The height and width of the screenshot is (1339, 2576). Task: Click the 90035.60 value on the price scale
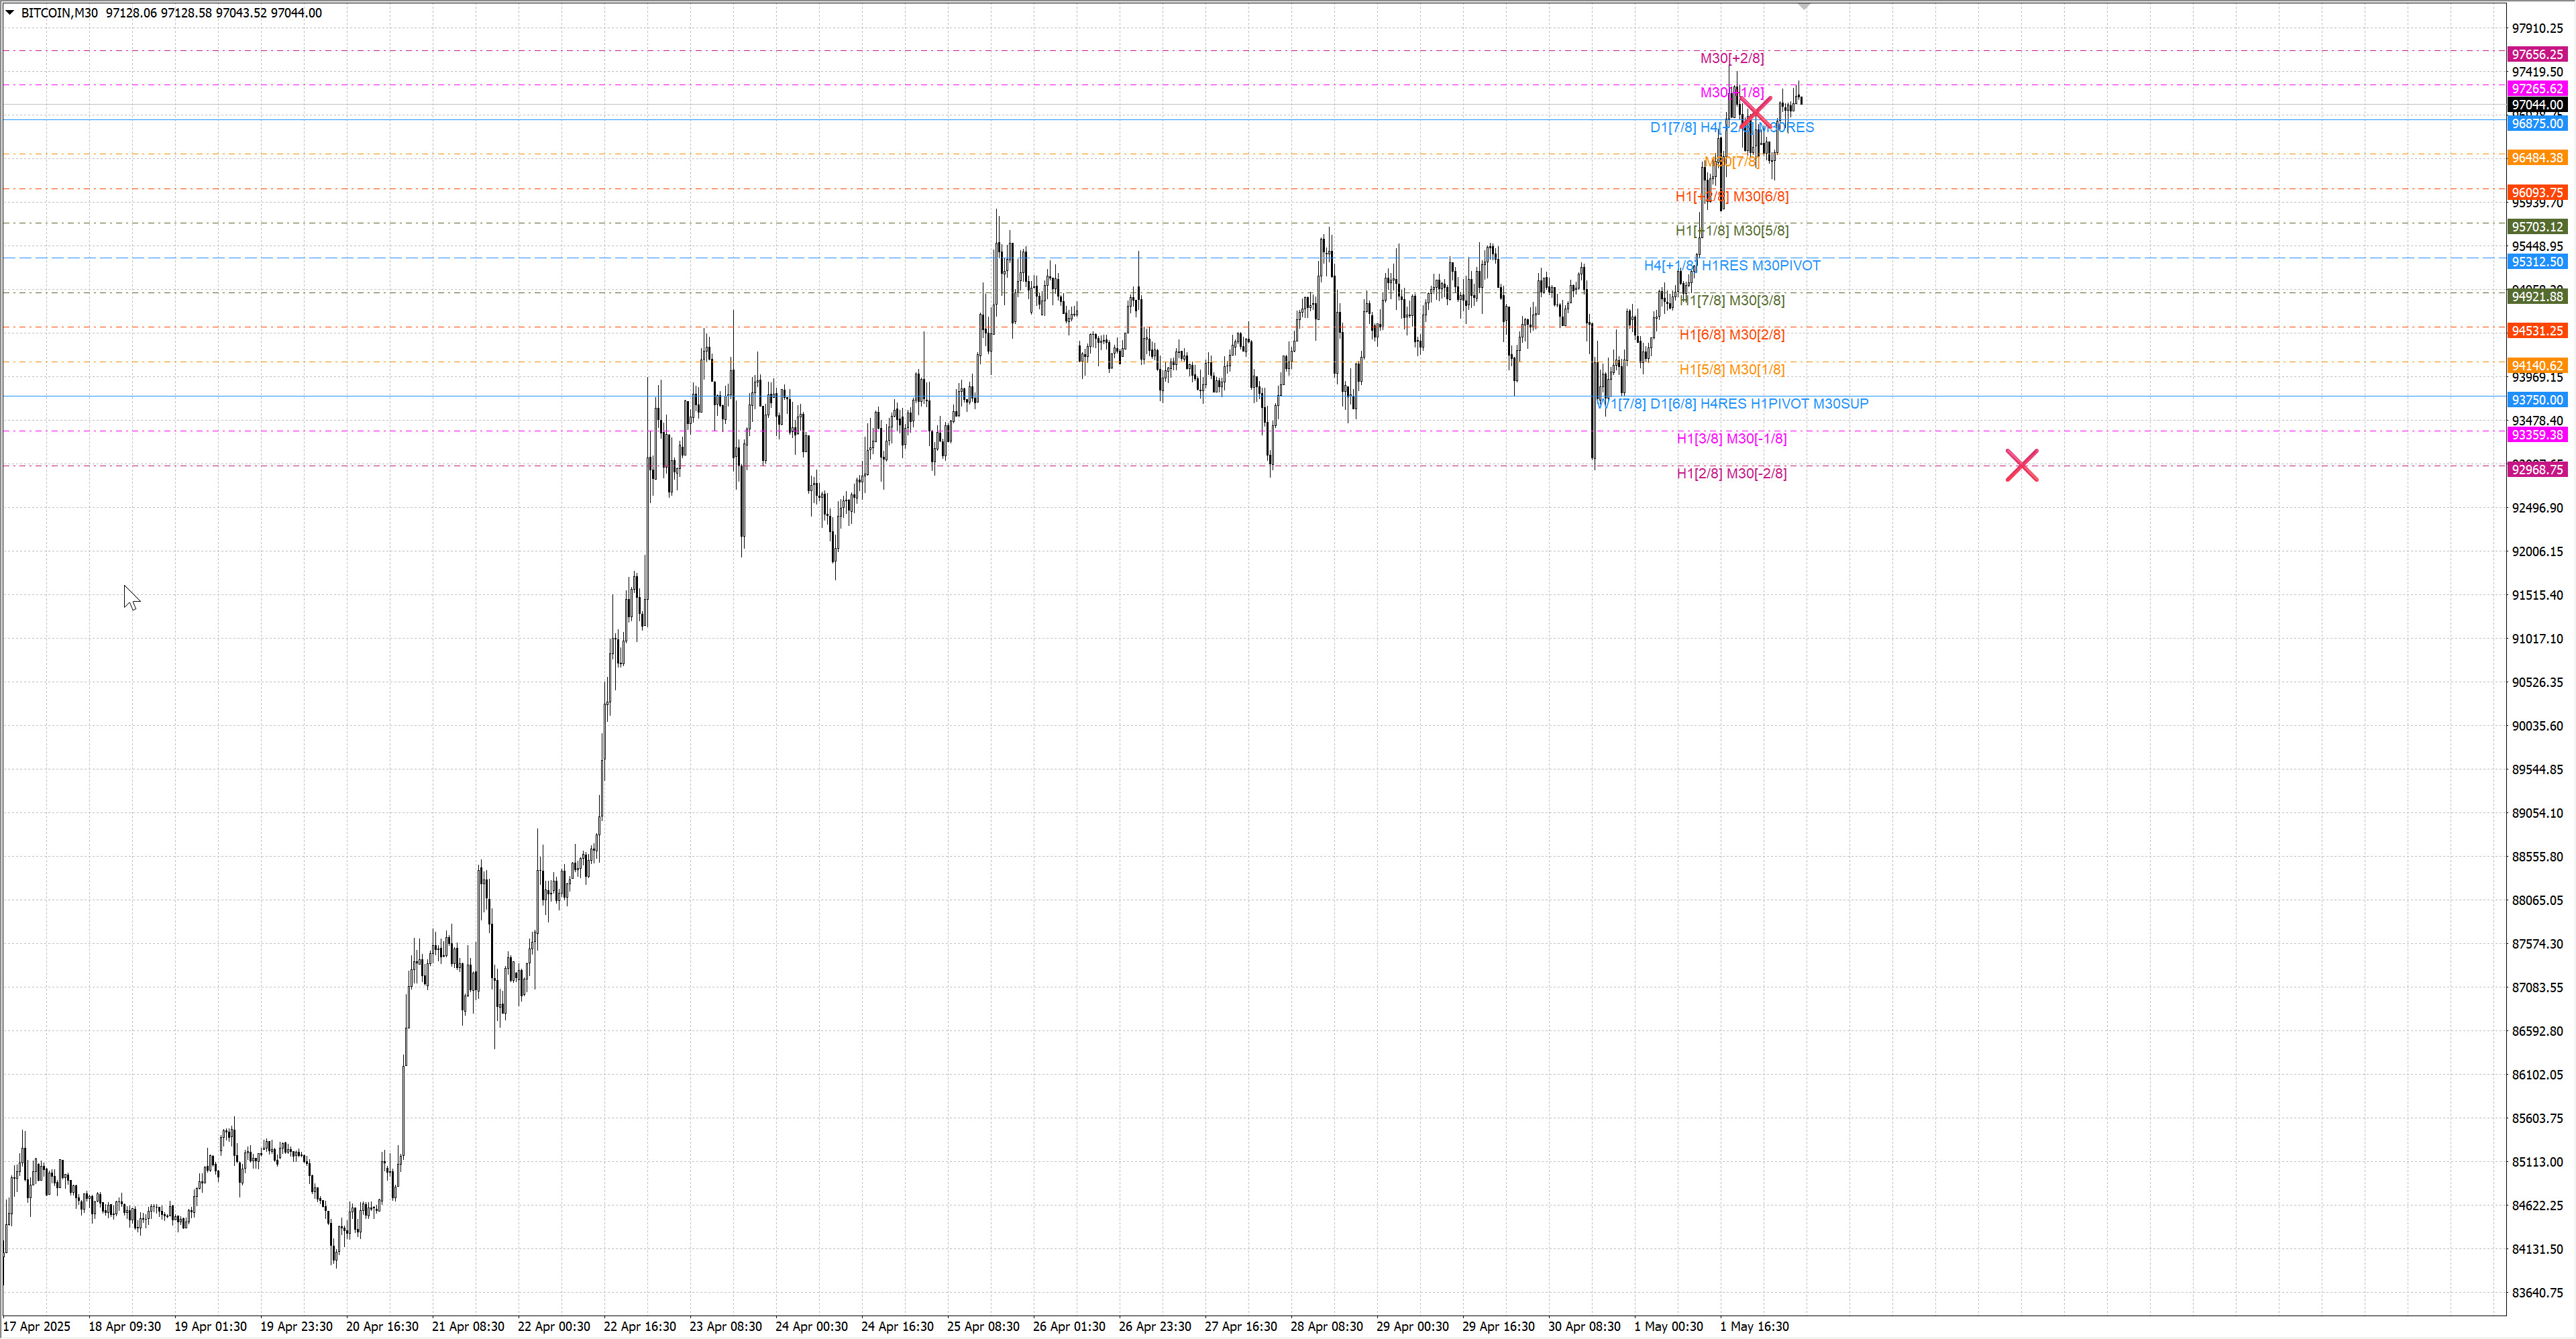point(2537,726)
